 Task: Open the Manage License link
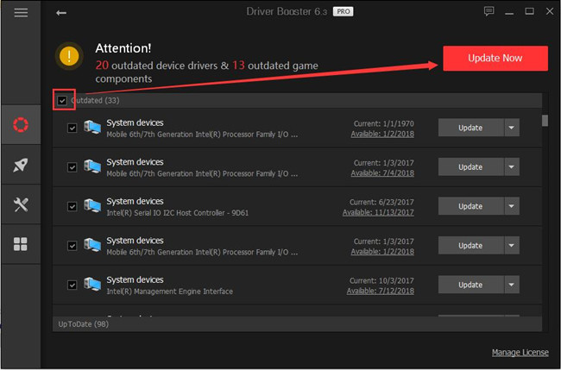[520, 353]
